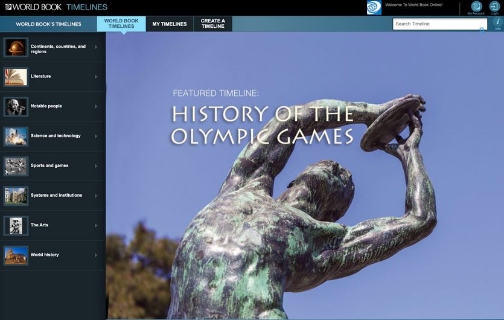This screenshot has height=320, width=504.
Task: Click Welcome To World Book Online text
Action: [x=413, y=5]
